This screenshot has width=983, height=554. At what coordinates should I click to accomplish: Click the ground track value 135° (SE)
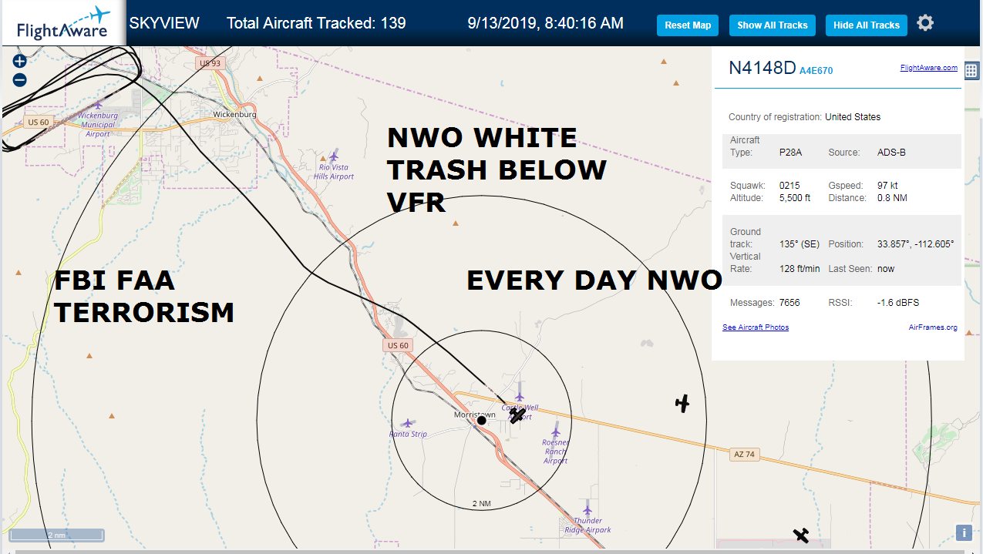799,244
